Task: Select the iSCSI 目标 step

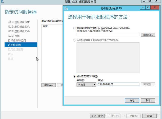Action: [14, 36]
